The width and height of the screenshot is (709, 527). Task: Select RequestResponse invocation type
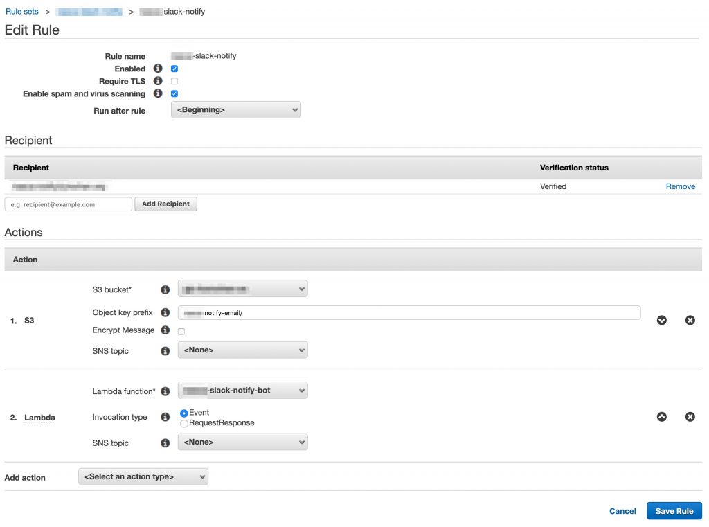(183, 422)
